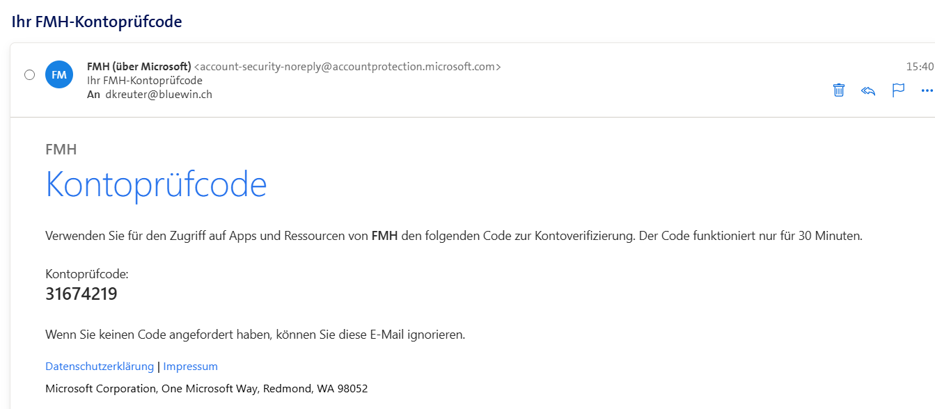This screenshot has height=409, width=935.
Task: Delete this email with the trash icon
Action: coord(839,90)
